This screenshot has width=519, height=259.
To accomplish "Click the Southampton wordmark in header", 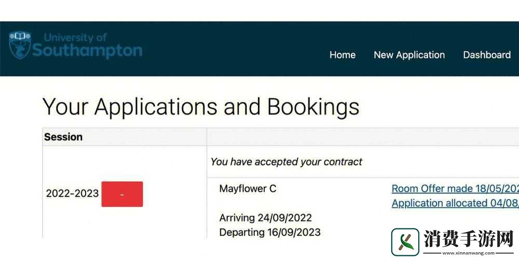I will pyautogui.click(x=87, y=51).
